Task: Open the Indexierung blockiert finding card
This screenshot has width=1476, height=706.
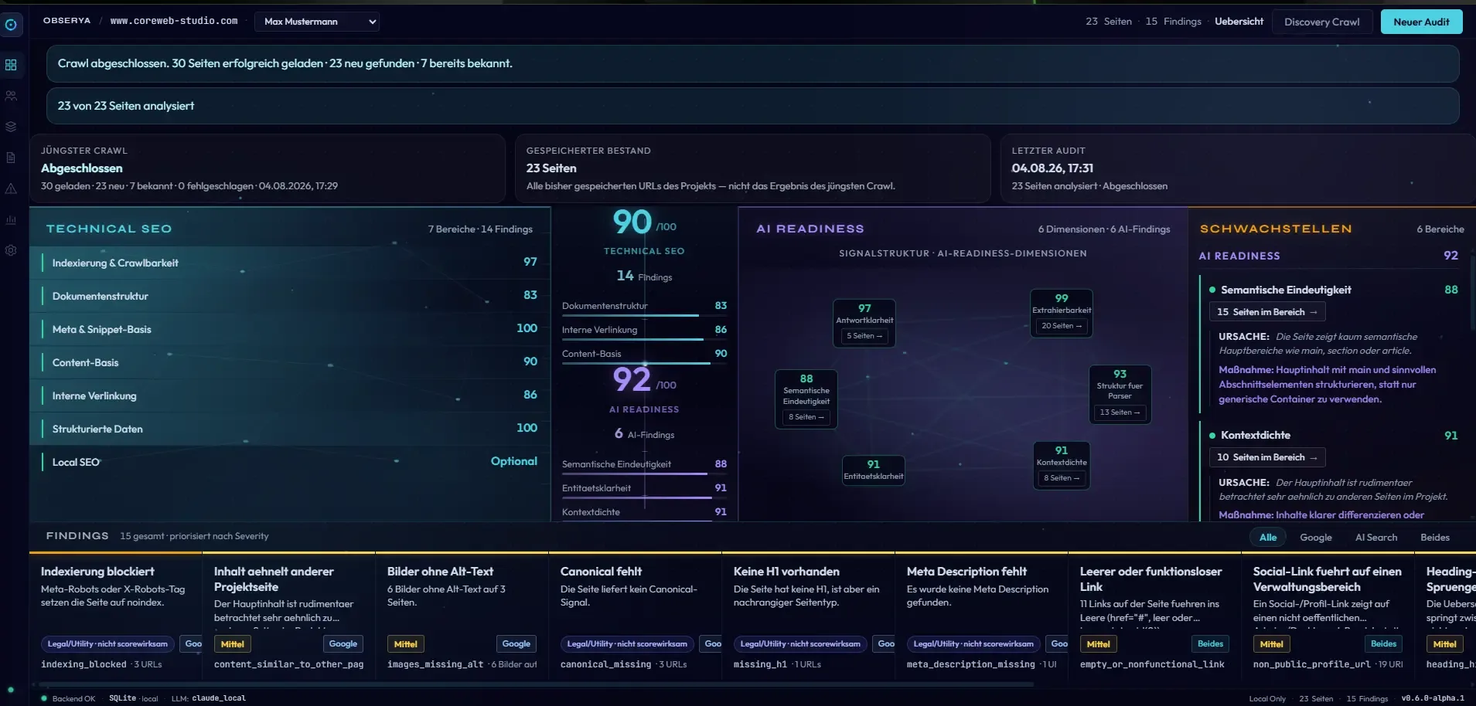Action: click(116, 616)
